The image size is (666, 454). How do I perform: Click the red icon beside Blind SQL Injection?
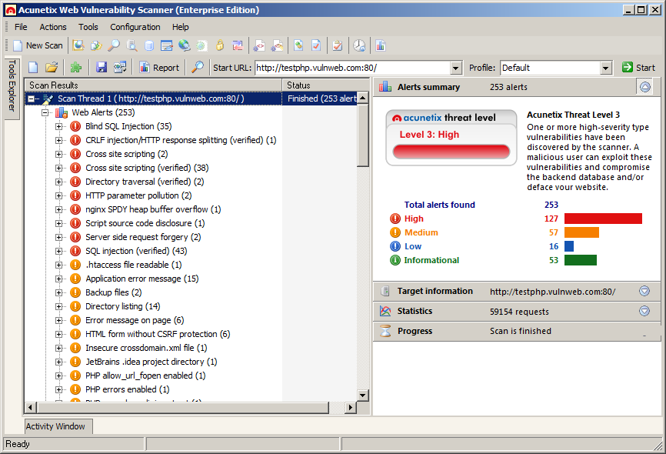pos(75,126)
